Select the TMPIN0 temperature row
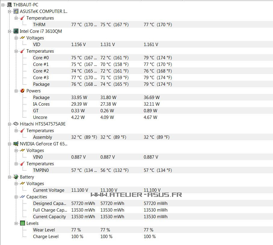Image resolution: width=273 pixels, height=245 pixels. coord(41,170)
